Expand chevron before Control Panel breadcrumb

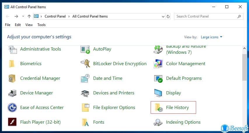pyautogui.click(x=41, y=16)
